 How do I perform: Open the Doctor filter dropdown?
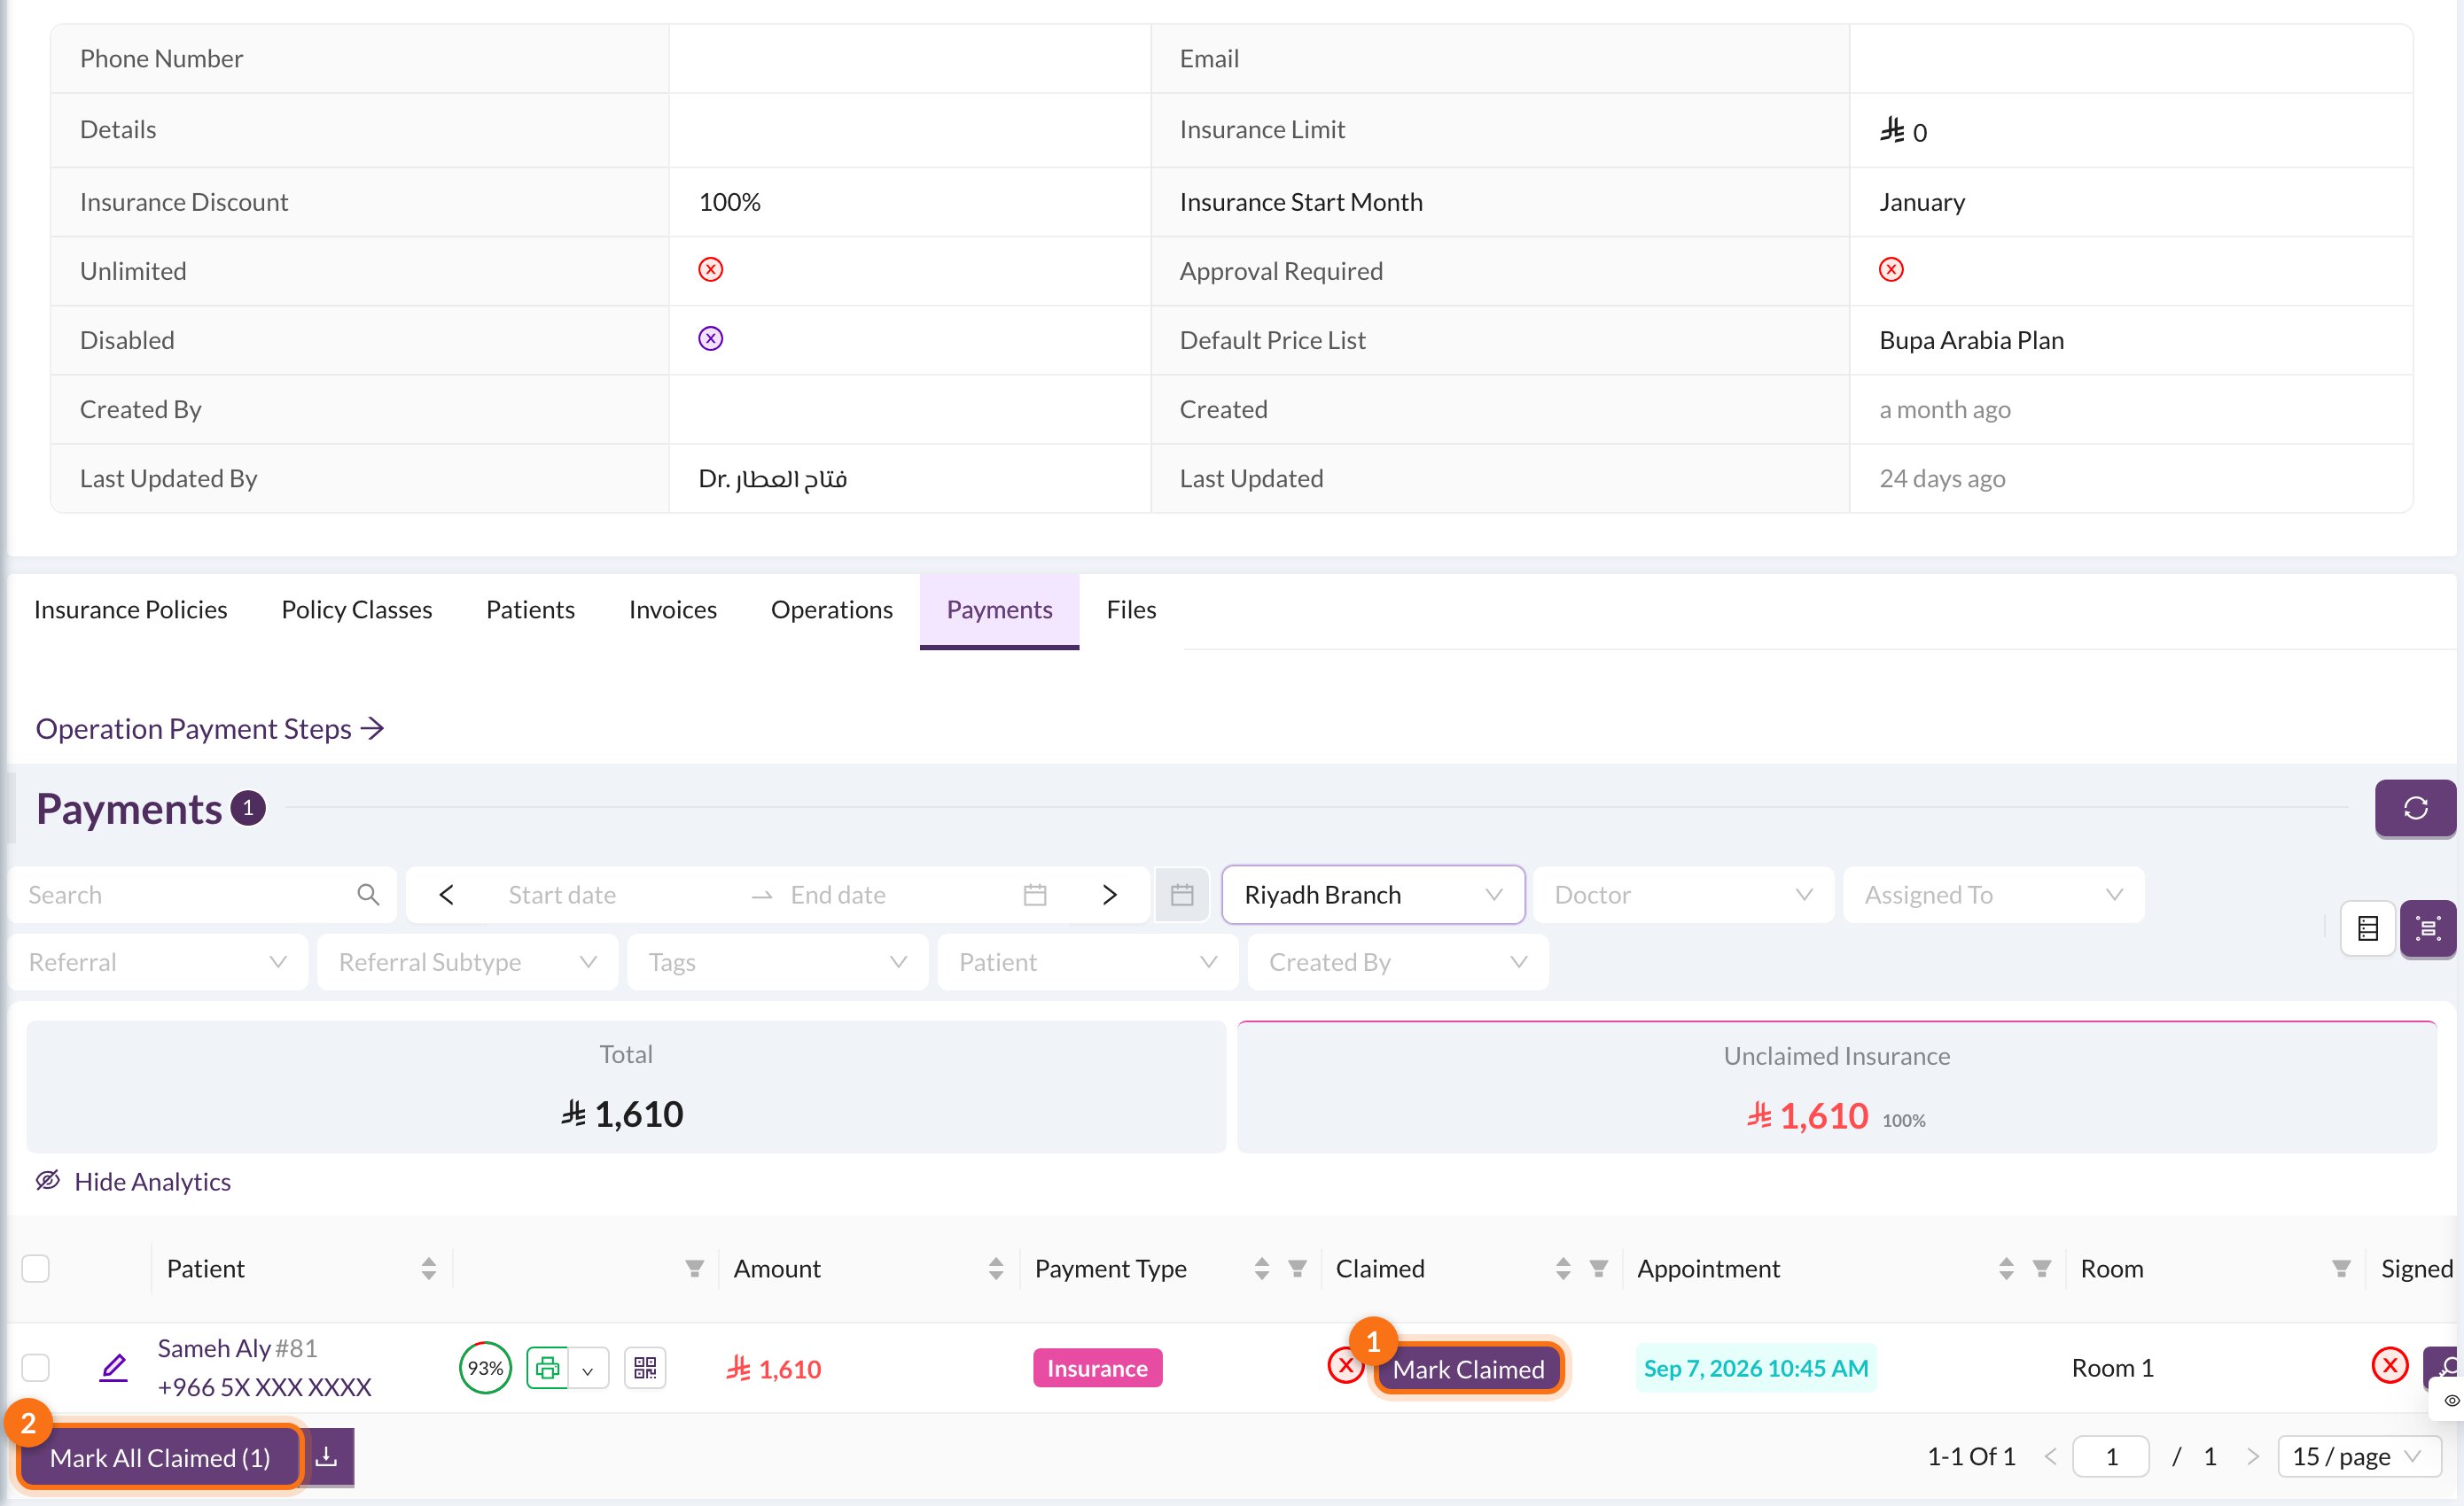[1683, 895]
